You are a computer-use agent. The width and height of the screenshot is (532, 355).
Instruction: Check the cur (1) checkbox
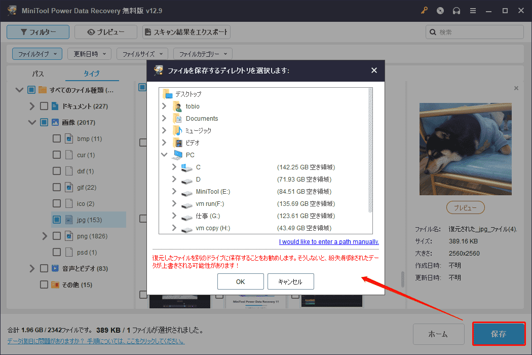pos(57,155)
